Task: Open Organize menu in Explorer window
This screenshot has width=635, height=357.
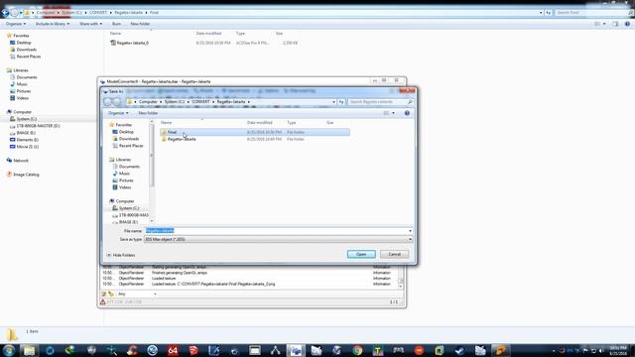Action: coord(16,24)
